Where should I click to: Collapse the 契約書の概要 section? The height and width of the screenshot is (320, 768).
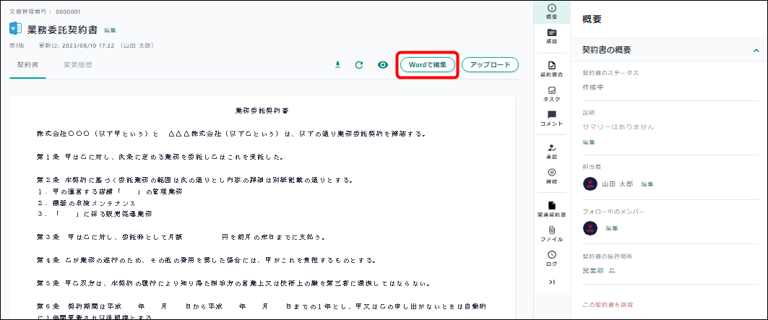pos(756,50)
